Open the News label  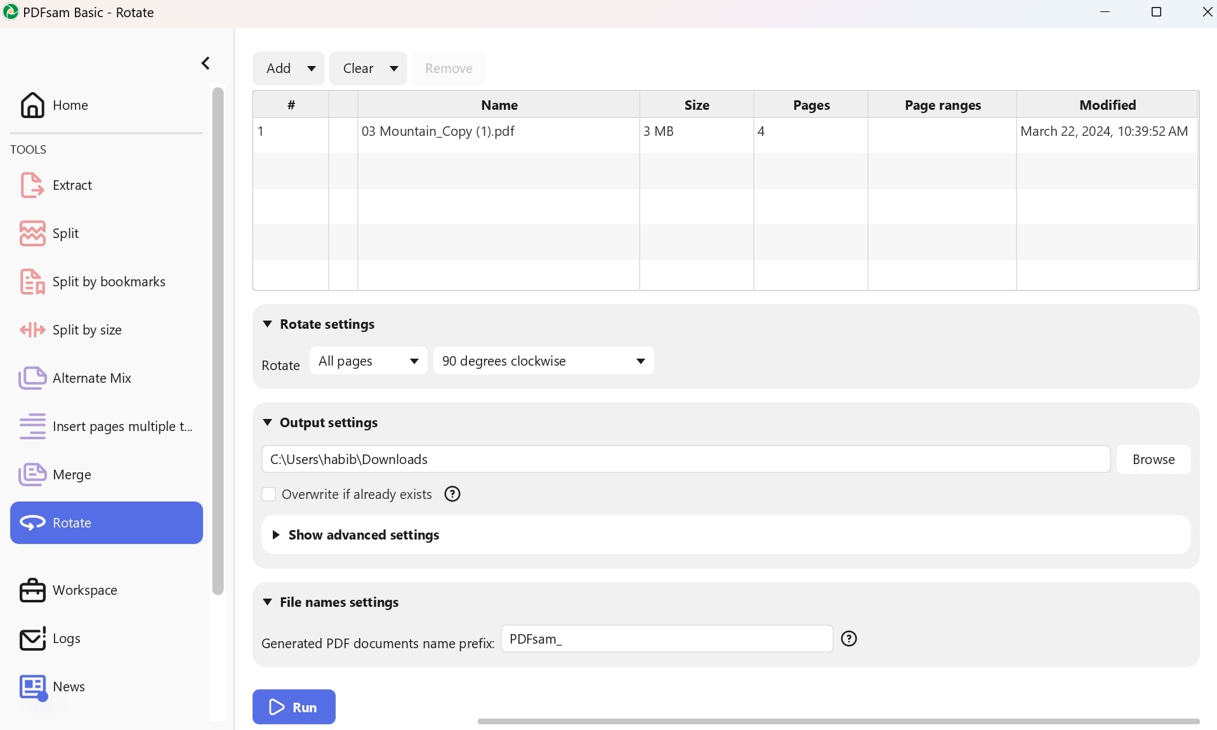[x=69, y=687]
